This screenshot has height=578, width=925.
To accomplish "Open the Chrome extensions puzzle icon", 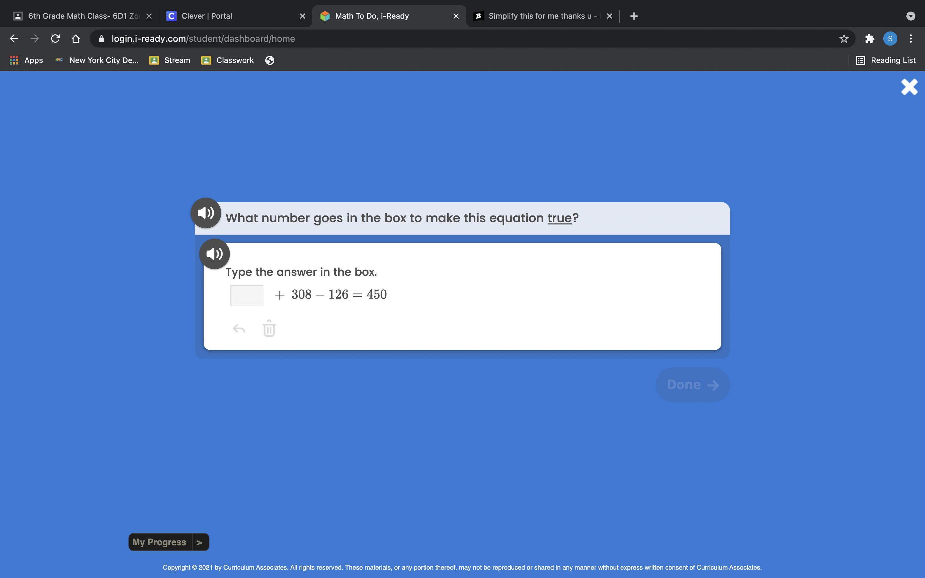I will point(869,39).
